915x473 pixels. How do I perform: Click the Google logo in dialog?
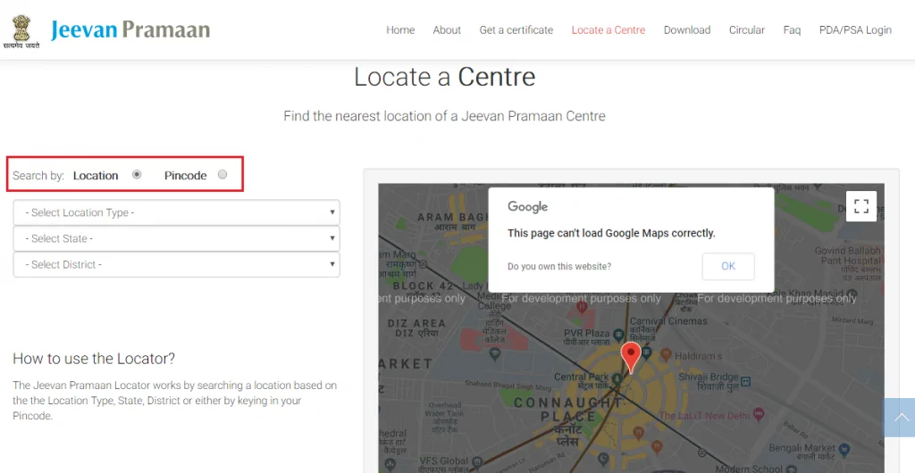[x=527, y=207]
